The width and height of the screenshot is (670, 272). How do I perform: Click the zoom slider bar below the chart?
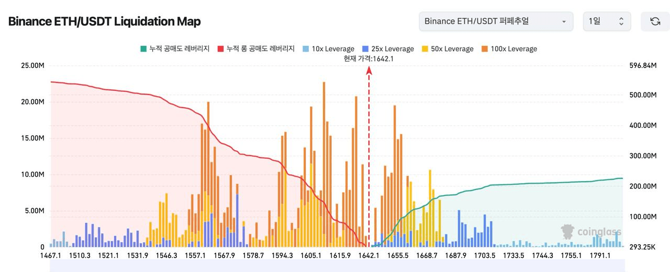[335, 267]
